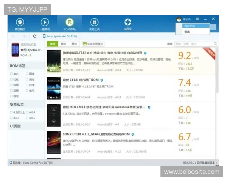This screenshot has height=181, width=227.
Task: Toggle the 稳定 tag checkbox
Action: click(11, 96)
